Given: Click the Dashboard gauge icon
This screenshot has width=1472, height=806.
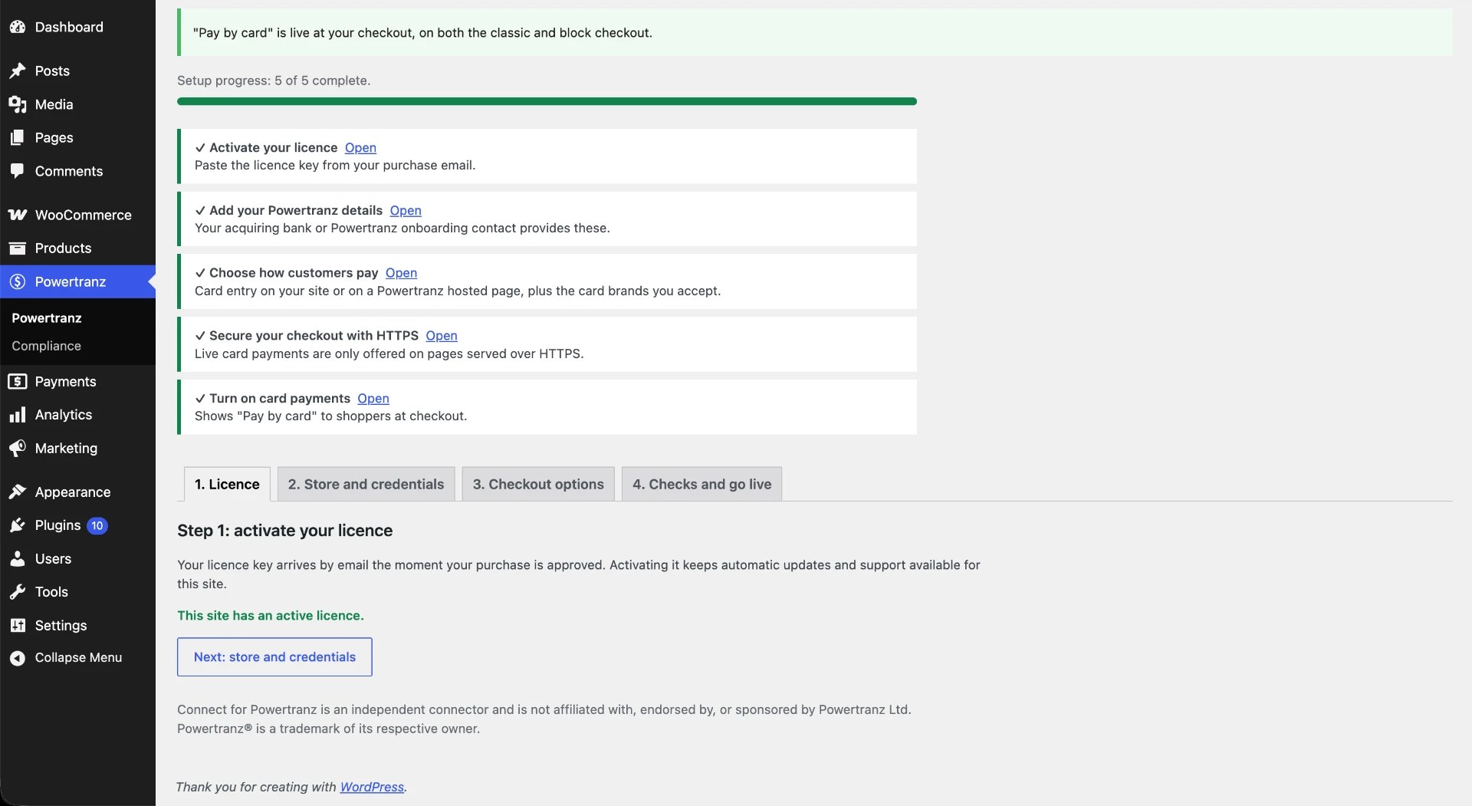Looking at the screenshot, I should tap(18, 27).
